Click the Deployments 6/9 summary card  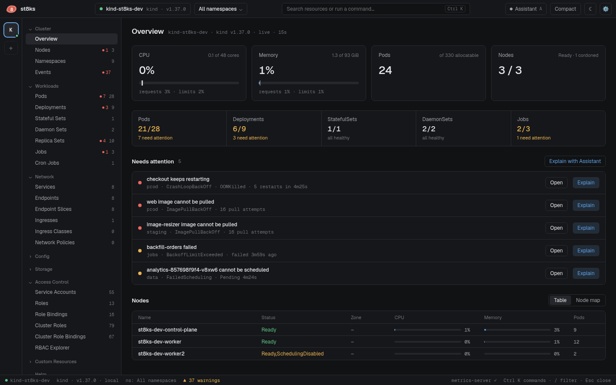274,128
